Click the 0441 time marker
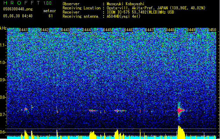 tap(23, 30)
